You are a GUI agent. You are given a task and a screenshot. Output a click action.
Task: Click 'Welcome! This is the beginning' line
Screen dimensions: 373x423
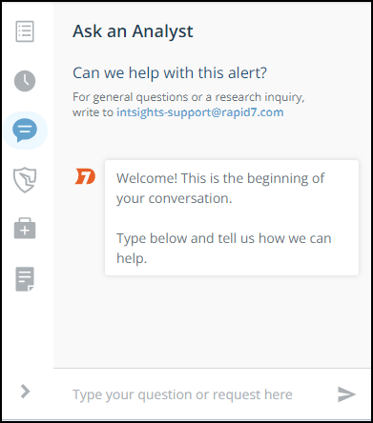(x=220, y=179)
